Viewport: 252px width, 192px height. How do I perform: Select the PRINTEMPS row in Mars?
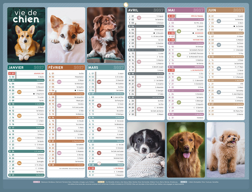point(106,138)
